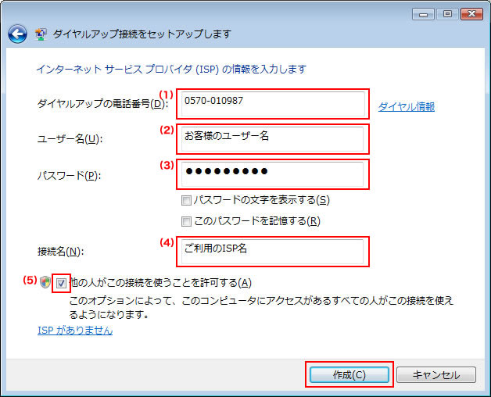
Task: Enable パスワードの文字を表示する checkbox
Action: click(186, 200)
